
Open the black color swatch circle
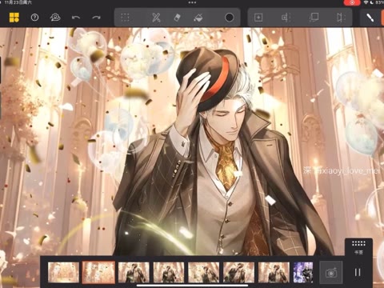[x=229, y=18]
